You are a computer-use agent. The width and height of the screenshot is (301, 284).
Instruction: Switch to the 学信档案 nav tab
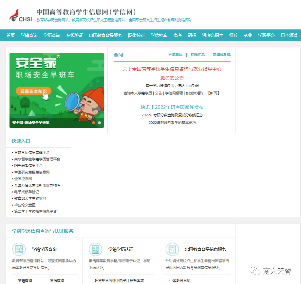pyautogui.click(x=160, y=35)
